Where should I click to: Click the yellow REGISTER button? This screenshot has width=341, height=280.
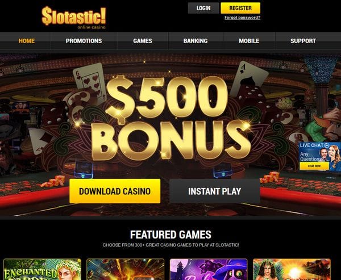(240, 8)
